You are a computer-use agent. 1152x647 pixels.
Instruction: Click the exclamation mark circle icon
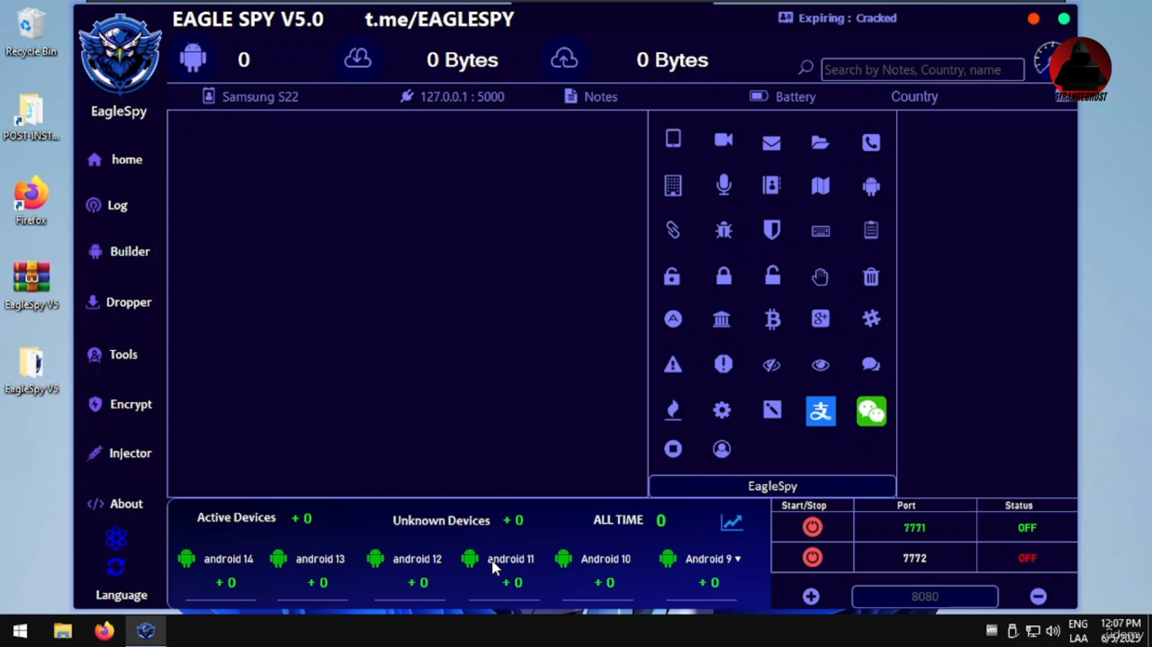tap(723, 364)
